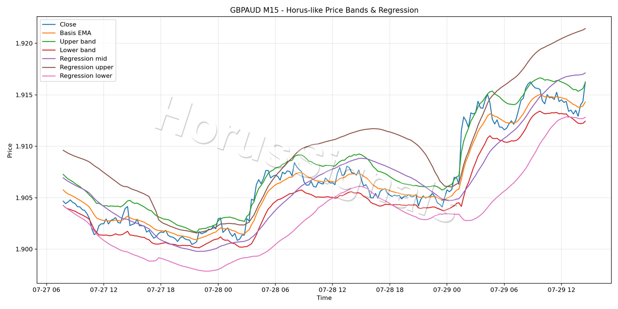Click the 07-29 00 x-axis tick label
The height and width of the screenshot is (309, 618).
click(x=447, y=290)
